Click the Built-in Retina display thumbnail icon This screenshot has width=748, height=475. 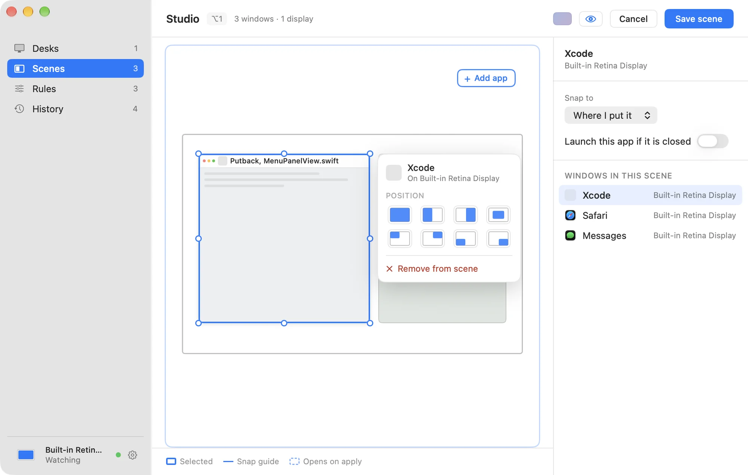[x=26, y=455]
